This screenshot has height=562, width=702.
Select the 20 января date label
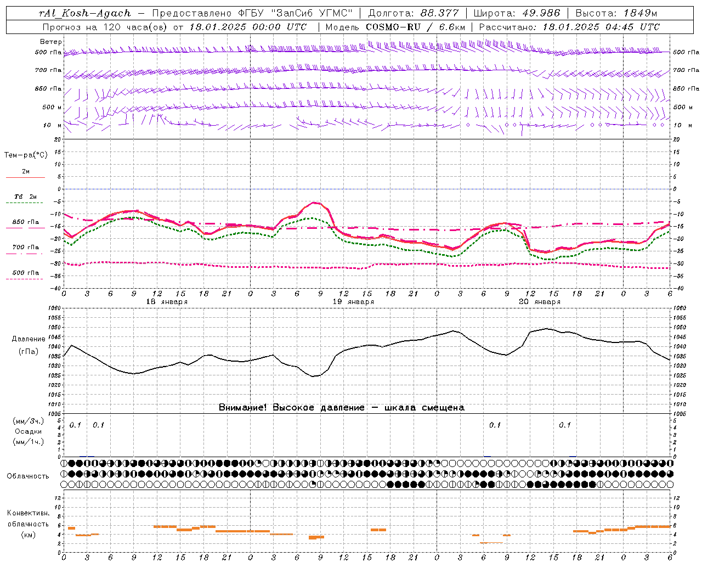coord(540,302)
